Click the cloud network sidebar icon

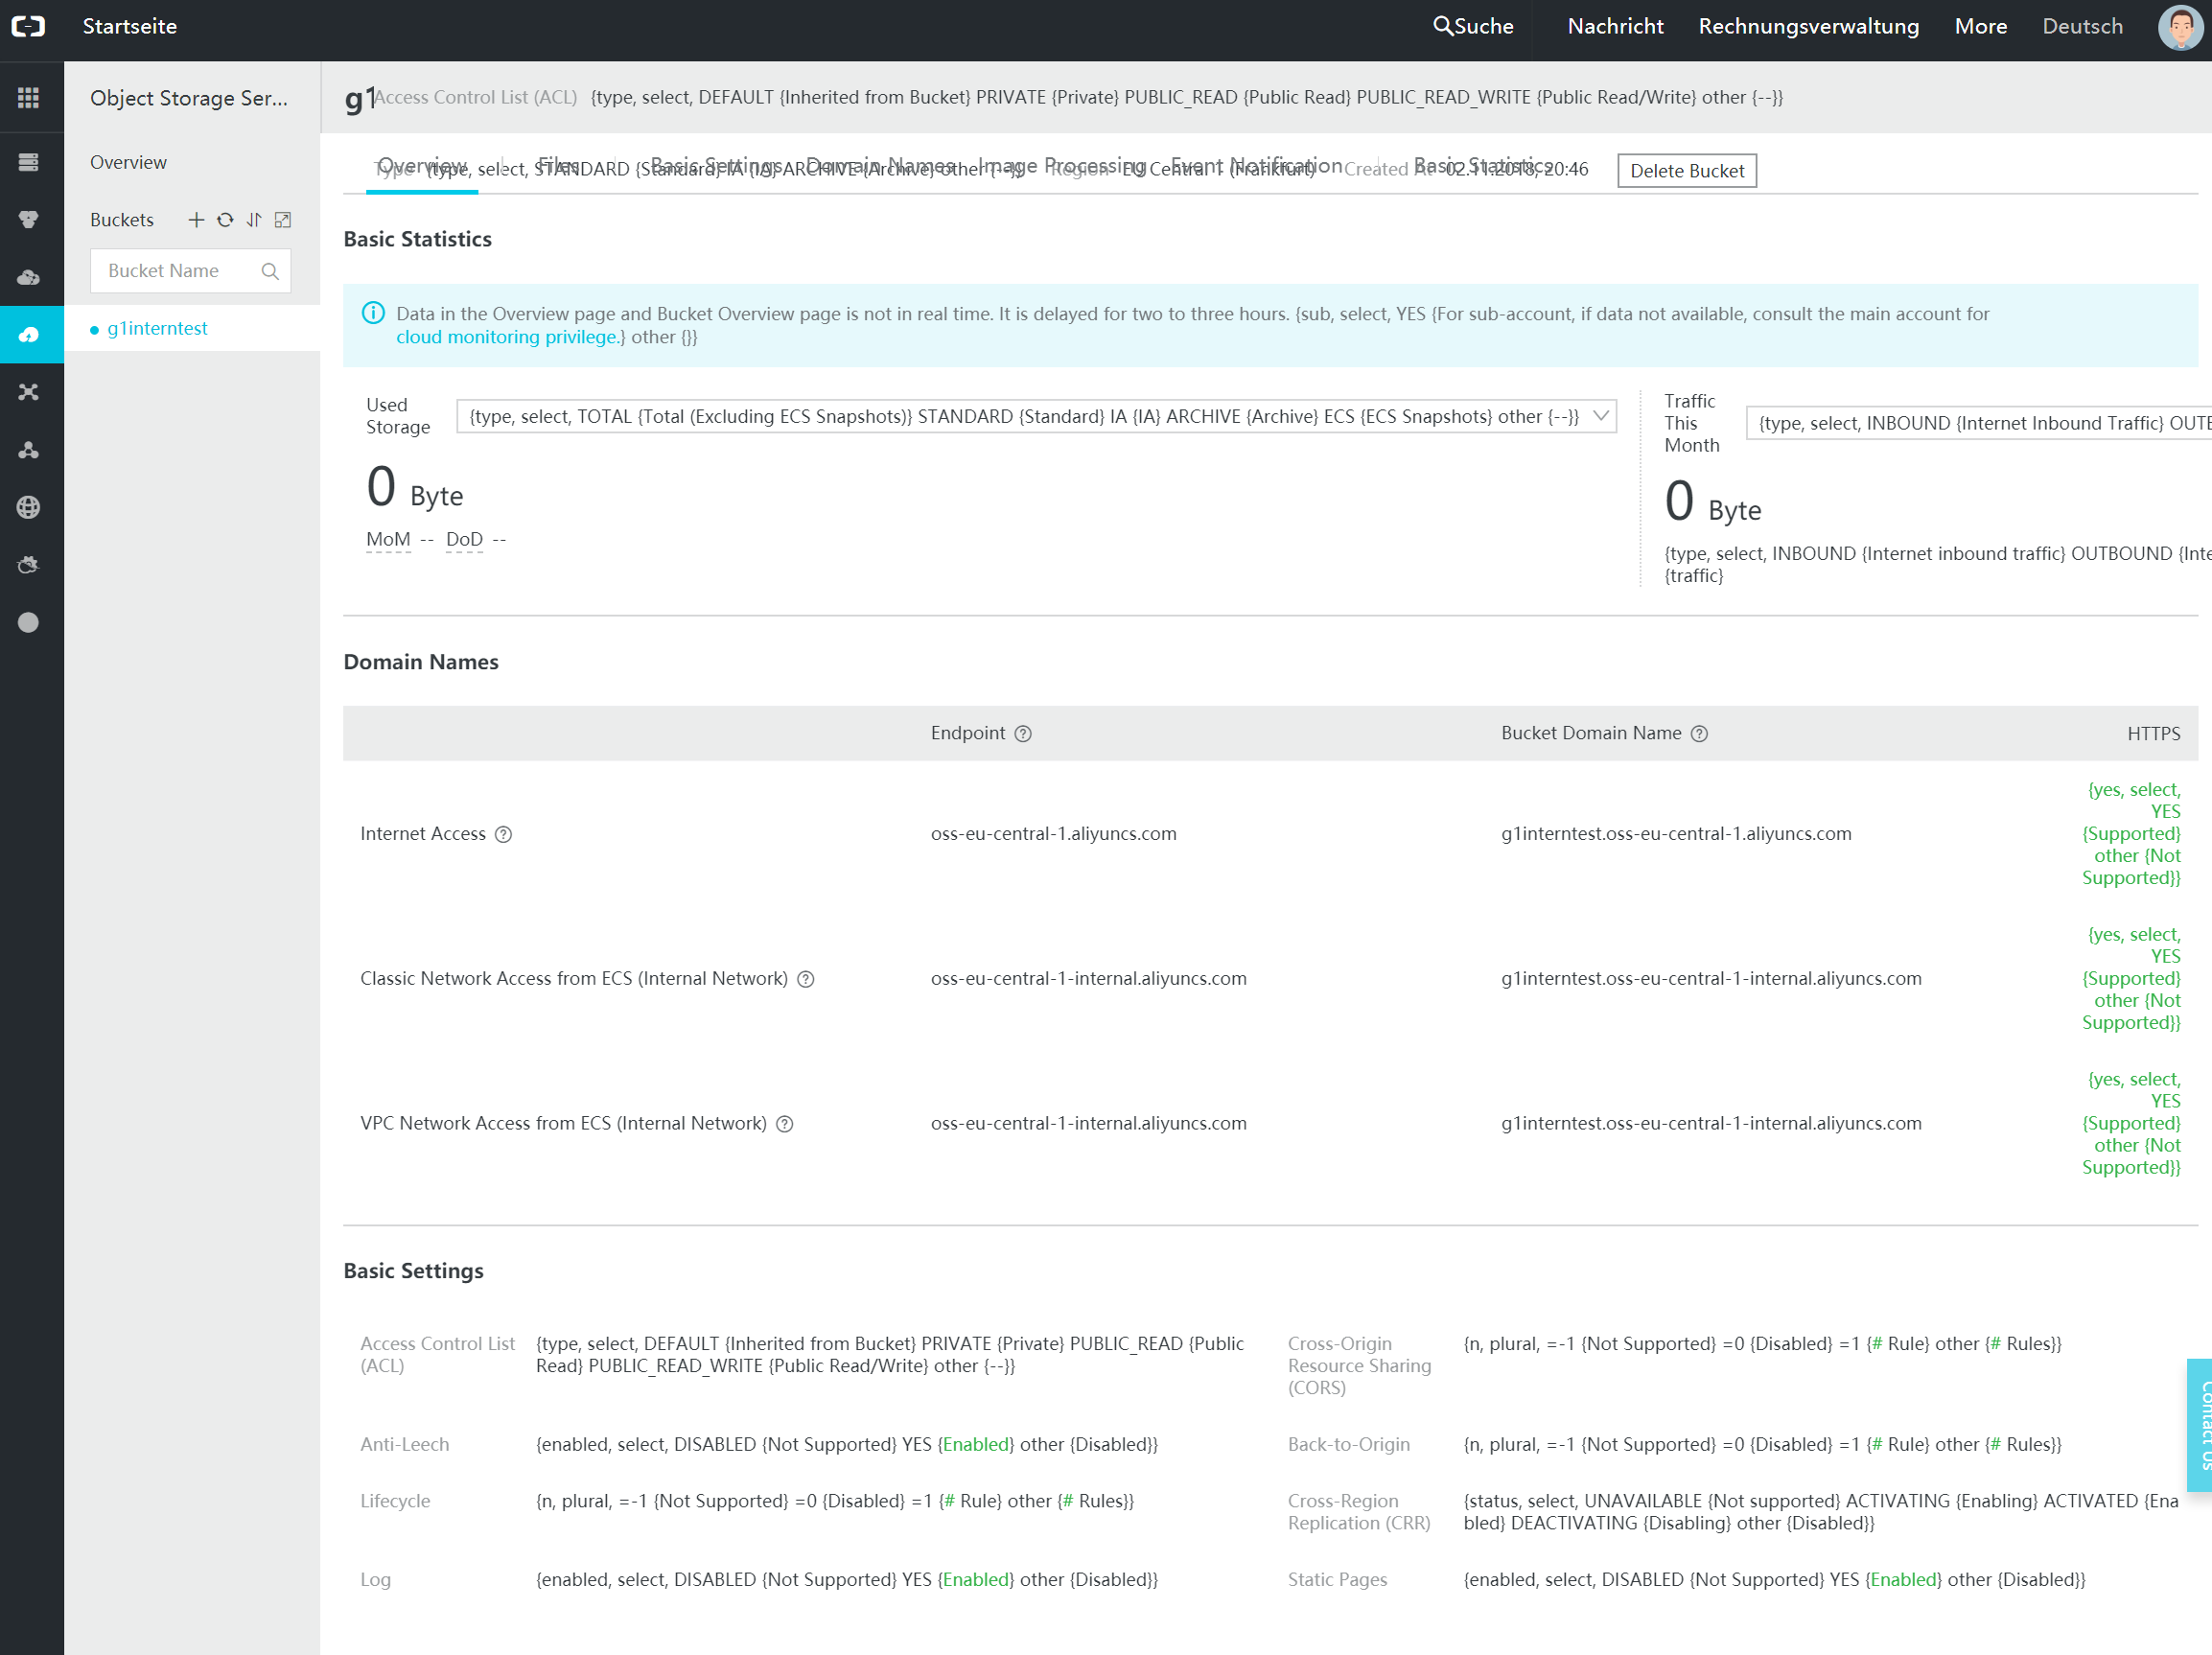pos(28,277)
